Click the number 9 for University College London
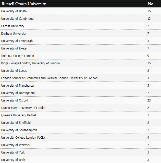 [x=148, y=138]
